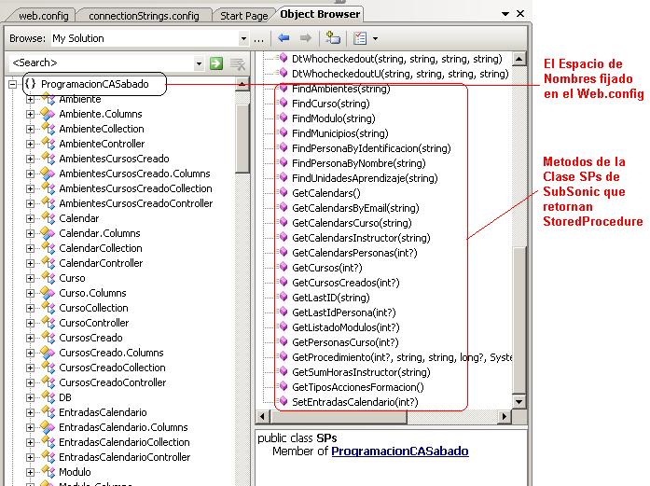
Task: Click the GetLastID(string) method icon
Action: [x=283, y=297]
